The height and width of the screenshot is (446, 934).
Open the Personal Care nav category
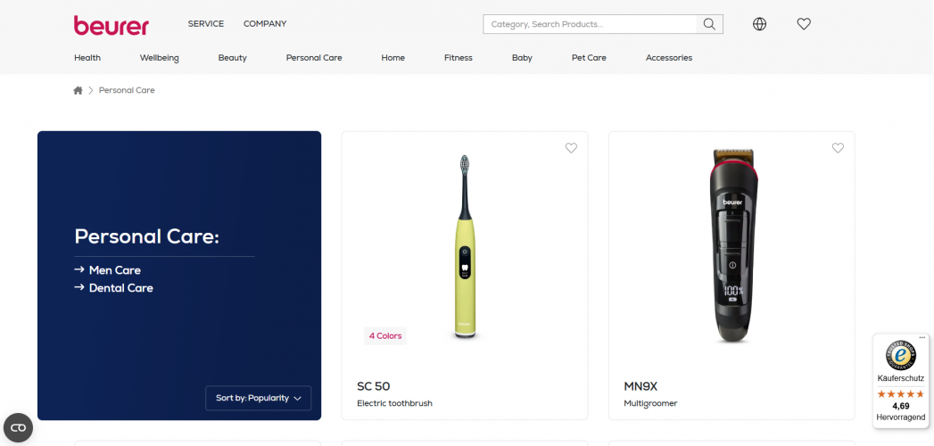click(x=314, y=58)
